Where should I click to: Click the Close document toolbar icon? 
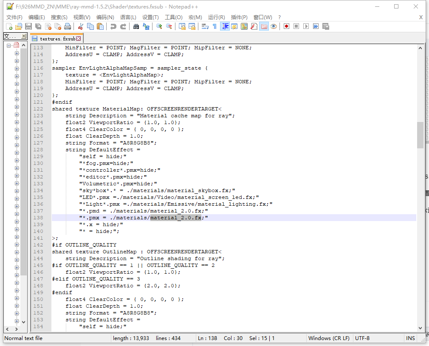[x=48, y=26]
